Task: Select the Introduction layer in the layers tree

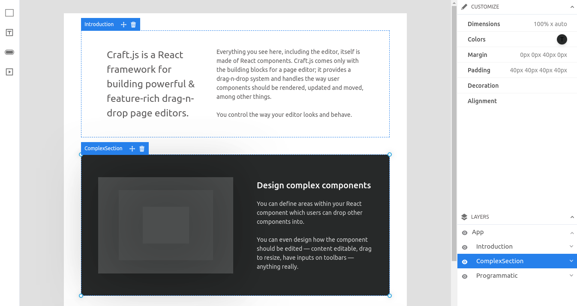Action: coord(517,247)
